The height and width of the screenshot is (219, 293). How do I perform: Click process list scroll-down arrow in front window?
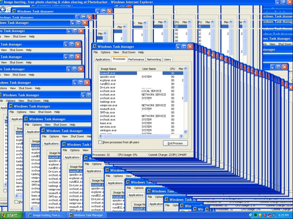click(186, 132)
